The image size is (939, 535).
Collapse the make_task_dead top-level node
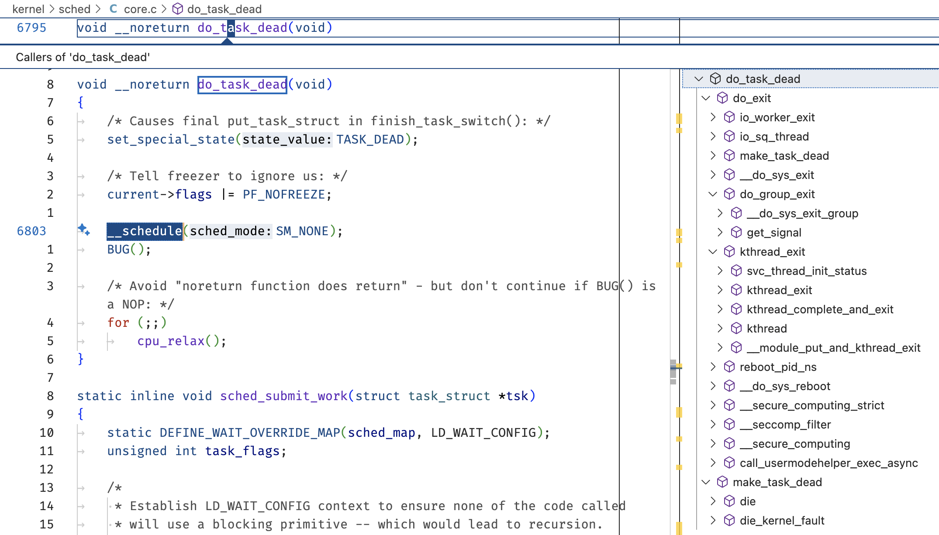coord(706,482)
